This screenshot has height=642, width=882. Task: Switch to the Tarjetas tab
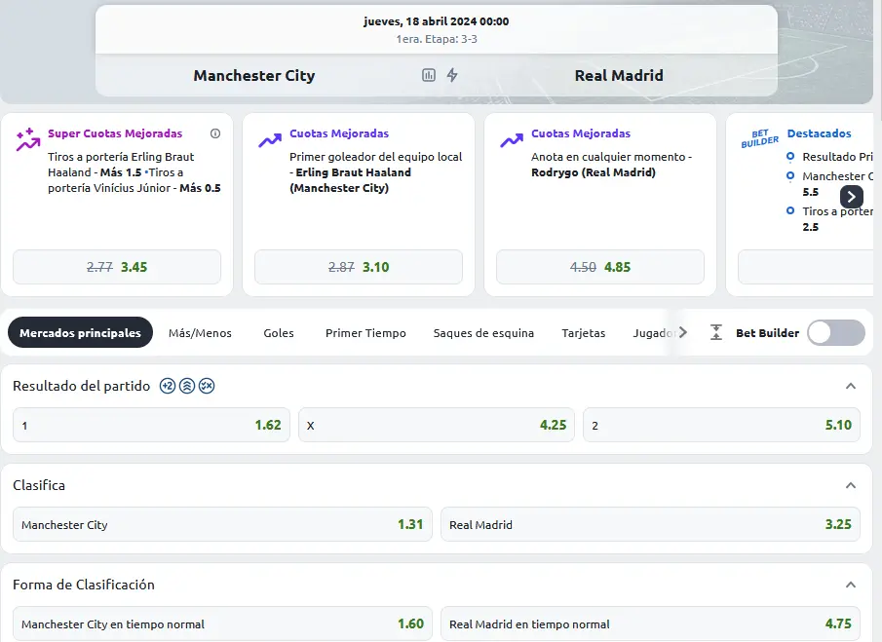[584, 333]
